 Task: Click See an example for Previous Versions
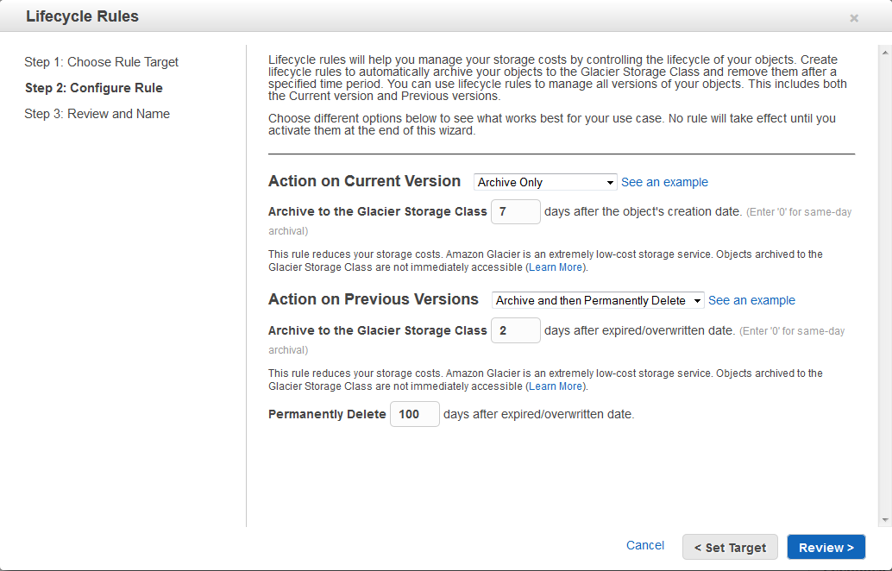pos(751,300)
